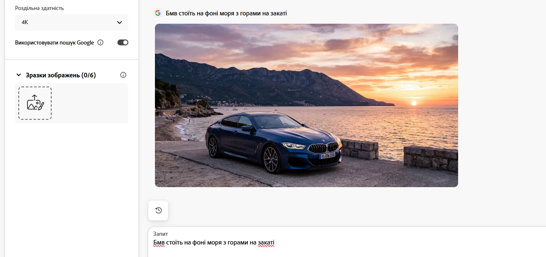Click the info icon beside Google search option
The image size is (546, 257).
100,42
